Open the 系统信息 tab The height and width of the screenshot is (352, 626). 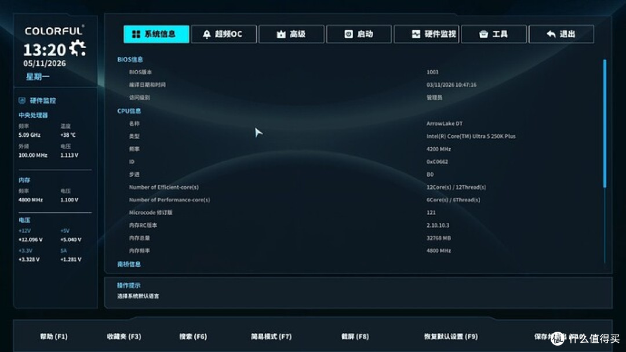tap(156, 34)
